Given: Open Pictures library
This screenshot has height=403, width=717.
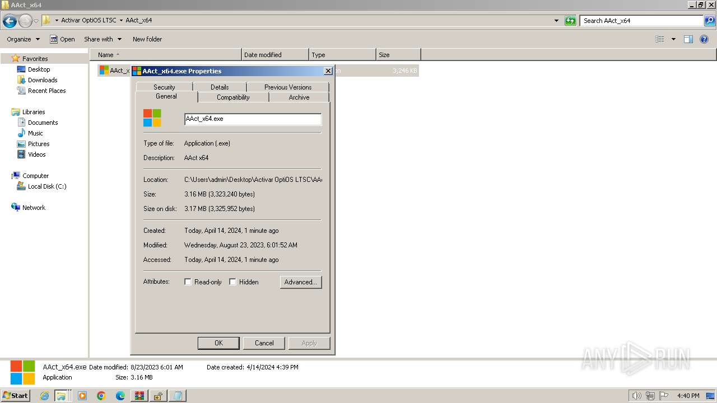Looking at the screenshot, I should 39,144.
